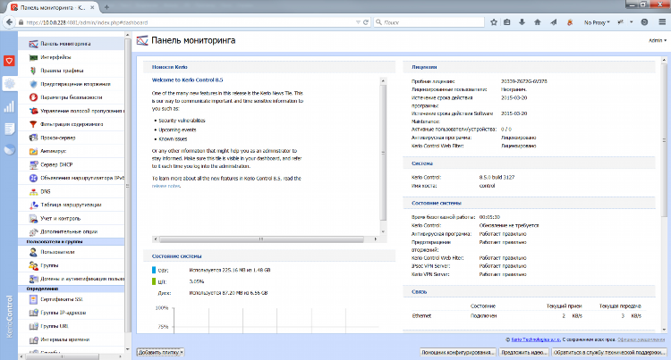Open Группы IP-адресов section
Screen dimensions: 671x360
[x=63, y=313]
